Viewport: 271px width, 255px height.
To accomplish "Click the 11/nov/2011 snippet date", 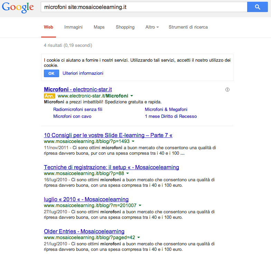I will 56,147.
